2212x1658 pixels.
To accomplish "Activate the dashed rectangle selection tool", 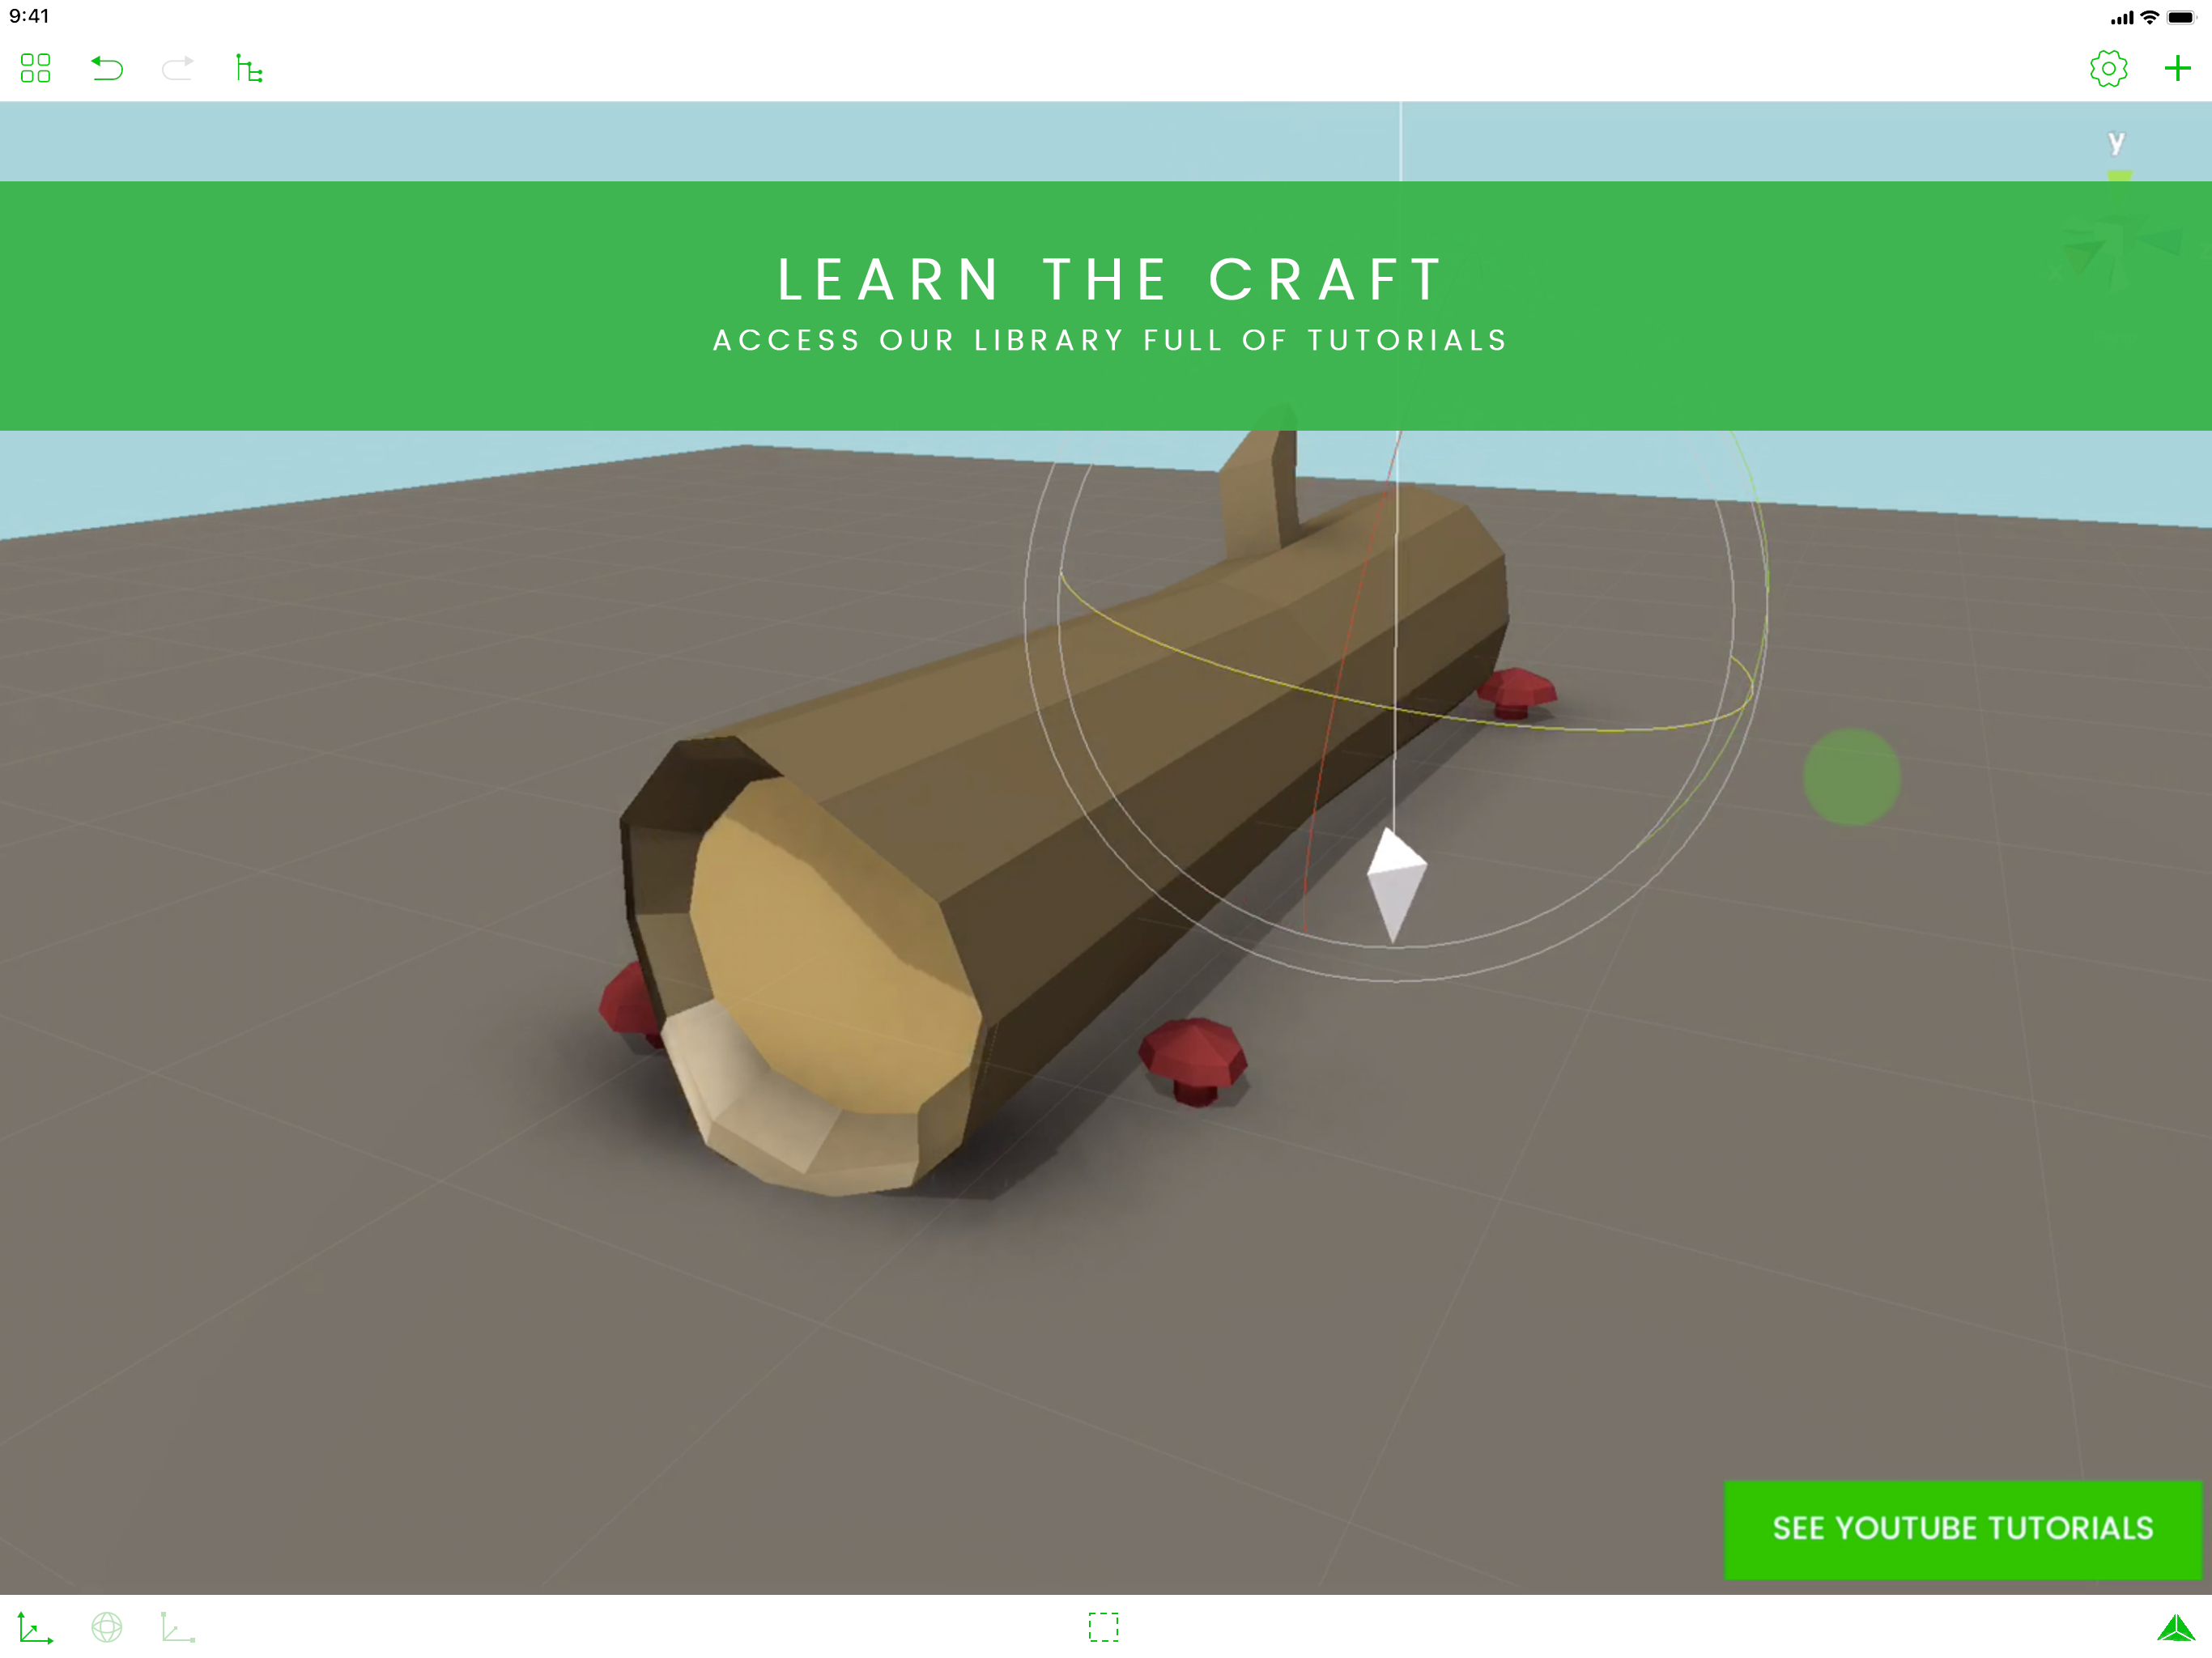I will [x=1103, y=1627].
